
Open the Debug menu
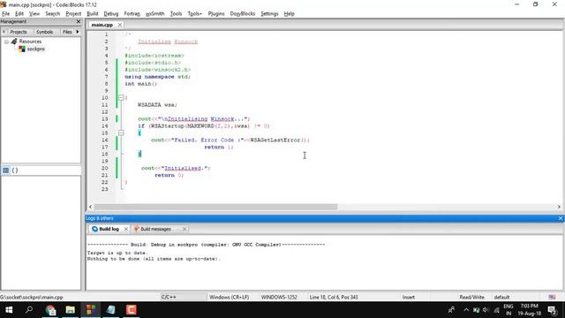(111, 14)
